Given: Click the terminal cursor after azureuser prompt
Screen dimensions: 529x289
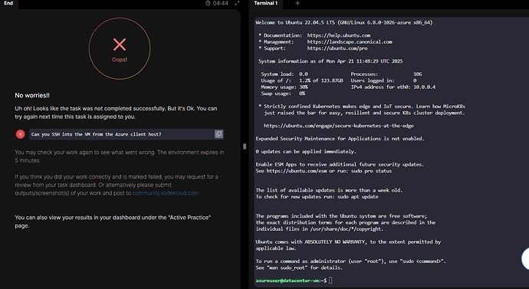Looking at the screenshot, I should point(330,281).
